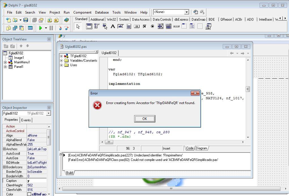
Task: Select the CheckBox component icon
Action: pyautogui.click(x=145, y=26)
